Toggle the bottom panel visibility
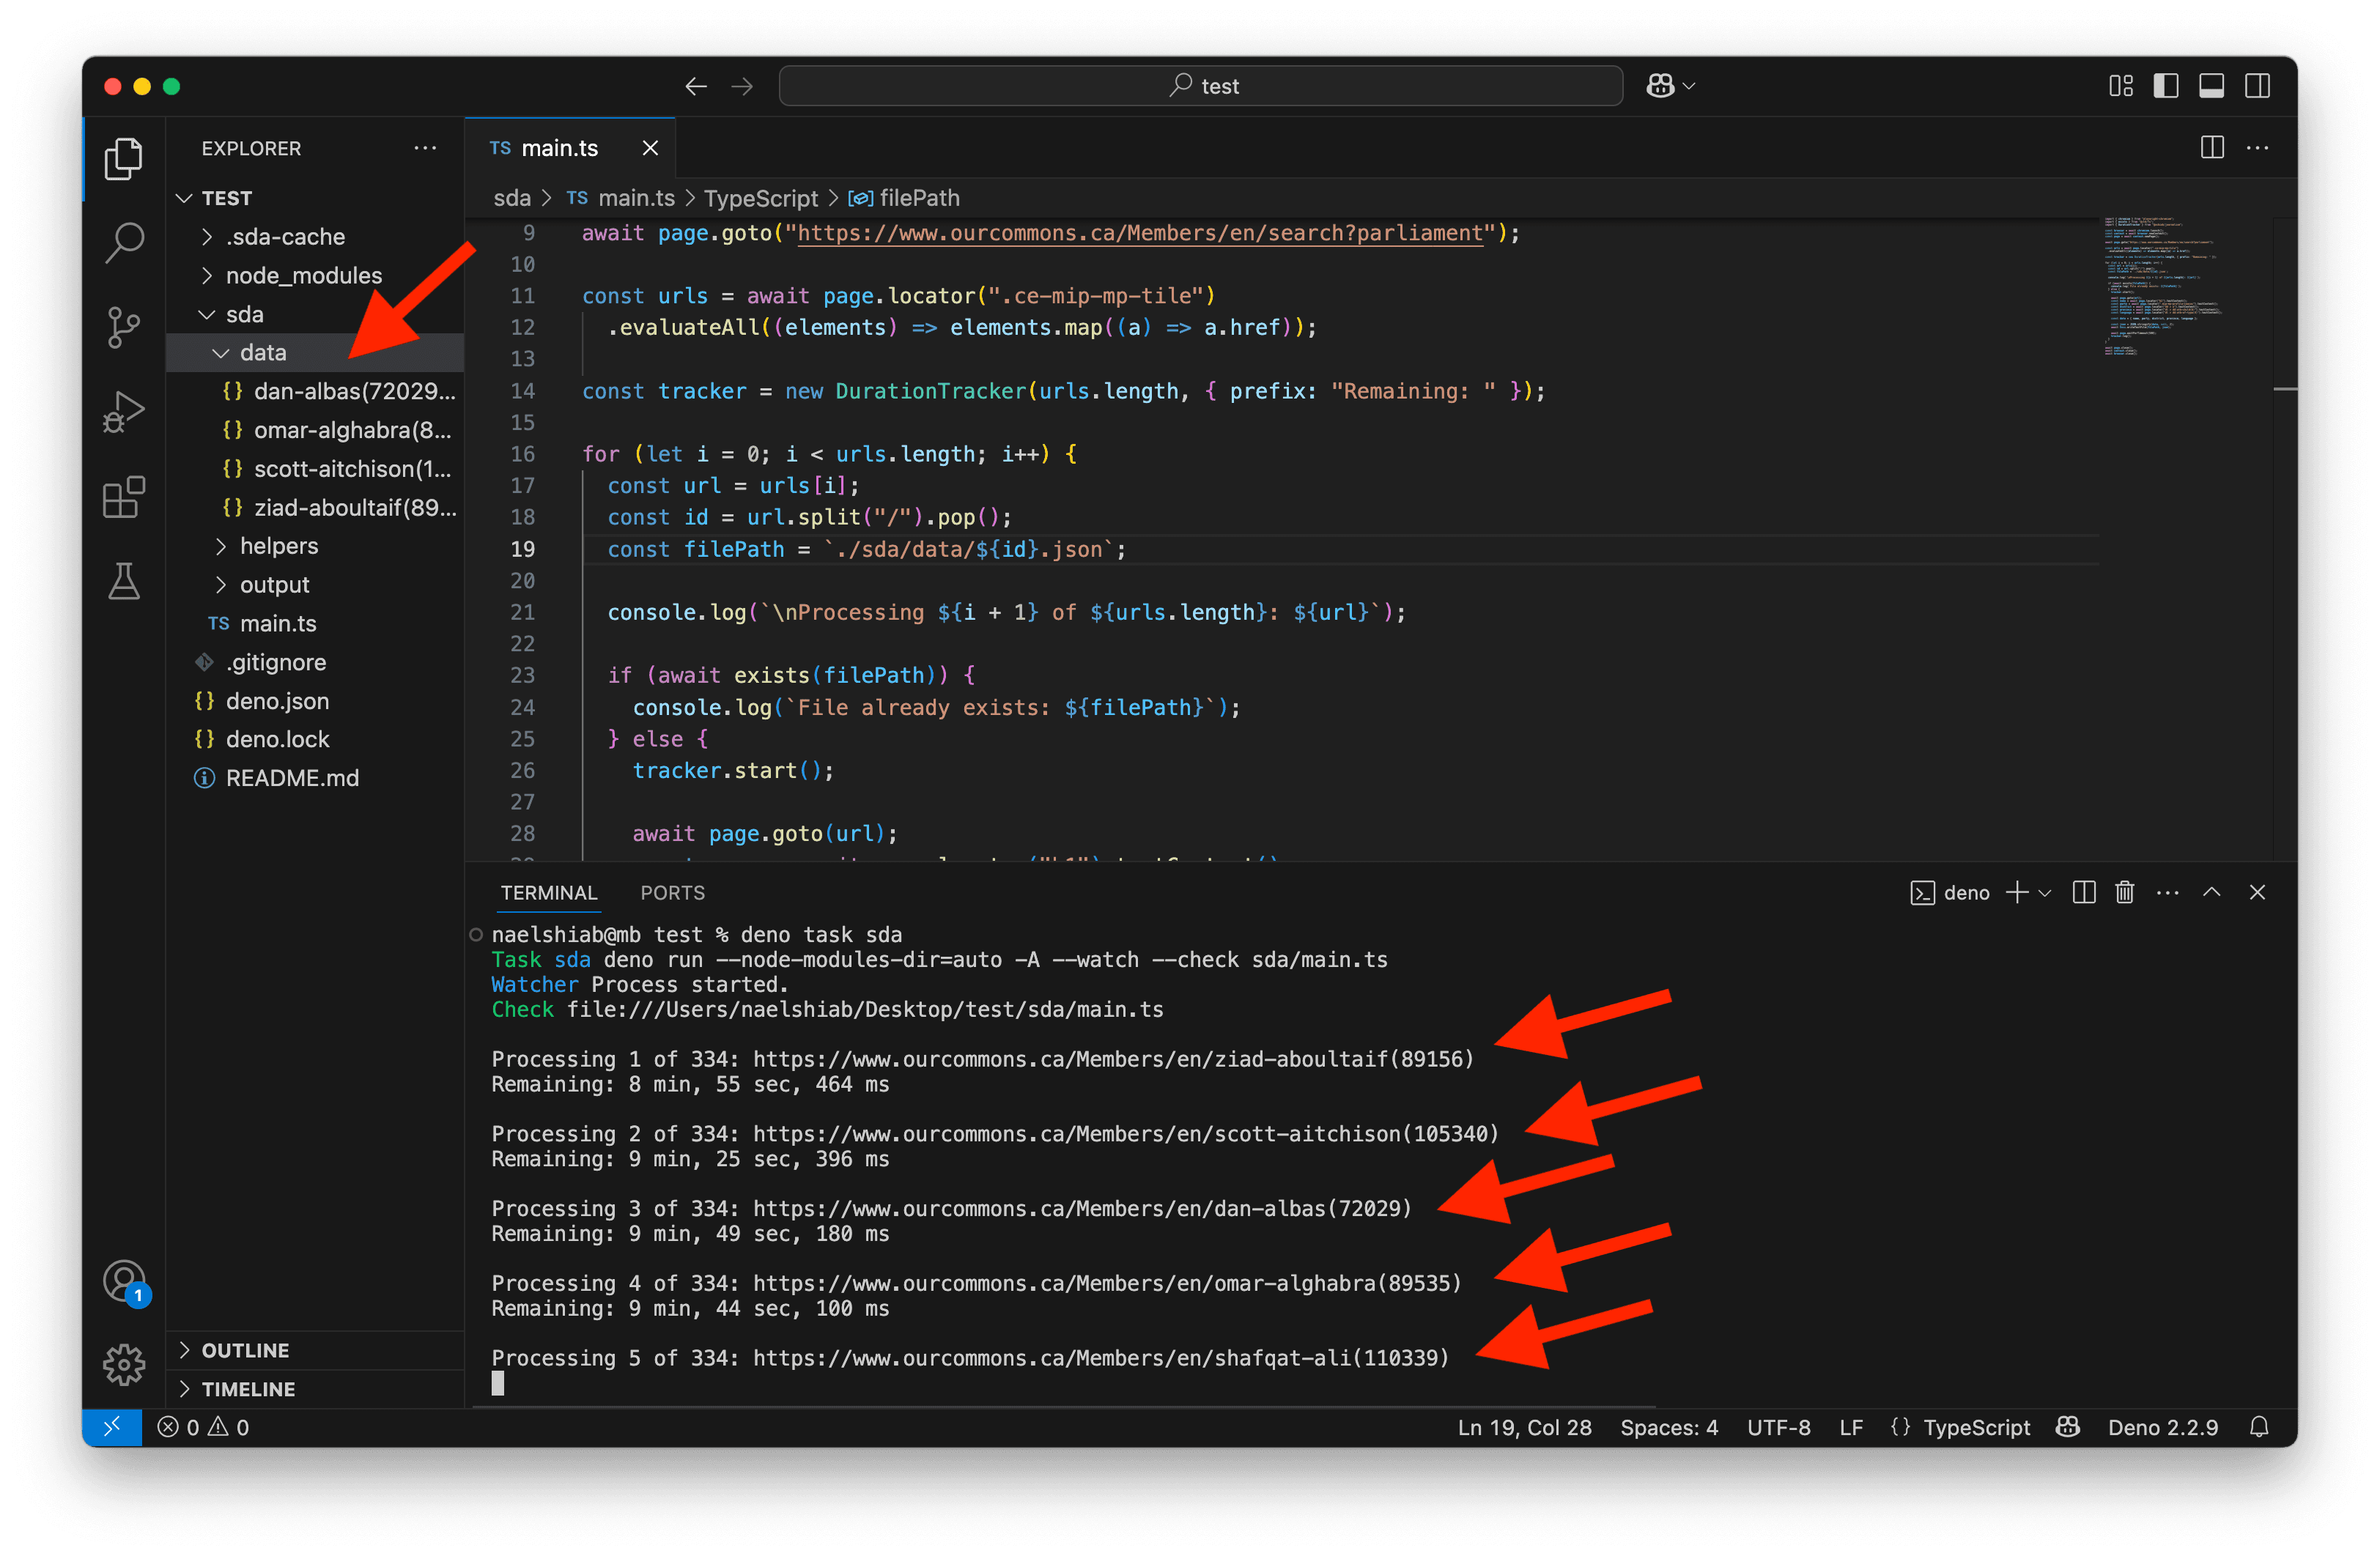 click(2211, 86)
